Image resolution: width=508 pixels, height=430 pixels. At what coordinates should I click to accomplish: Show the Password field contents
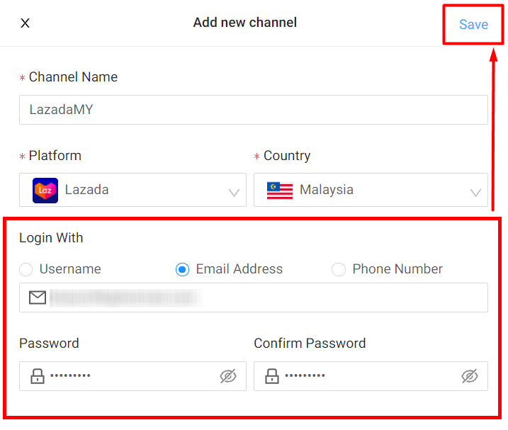coord(227,376)
